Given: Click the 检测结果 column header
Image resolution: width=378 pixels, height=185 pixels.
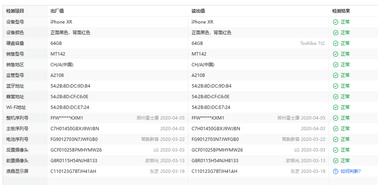Looking at the screenshot, I should 341,11.
